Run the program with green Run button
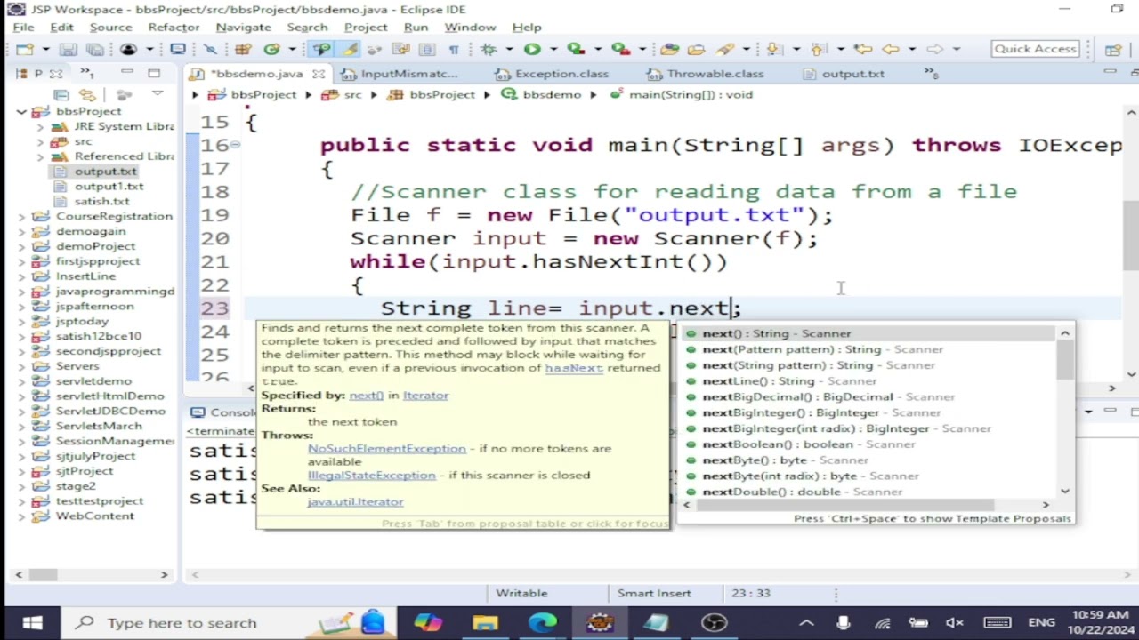1139x640 pixels. pos(532,50)
